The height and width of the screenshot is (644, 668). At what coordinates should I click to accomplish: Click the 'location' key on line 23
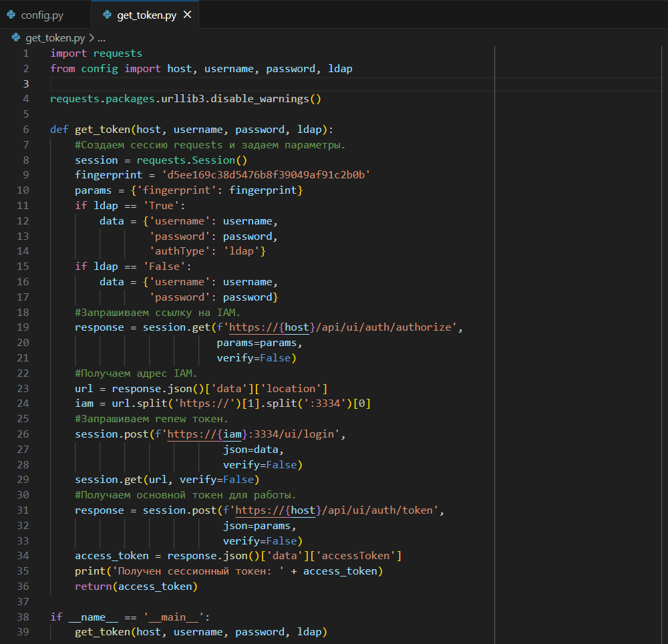[291, 388]
